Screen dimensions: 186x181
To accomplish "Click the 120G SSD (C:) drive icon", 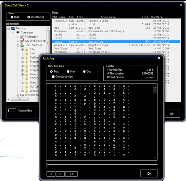I will (x=22, y=45).
